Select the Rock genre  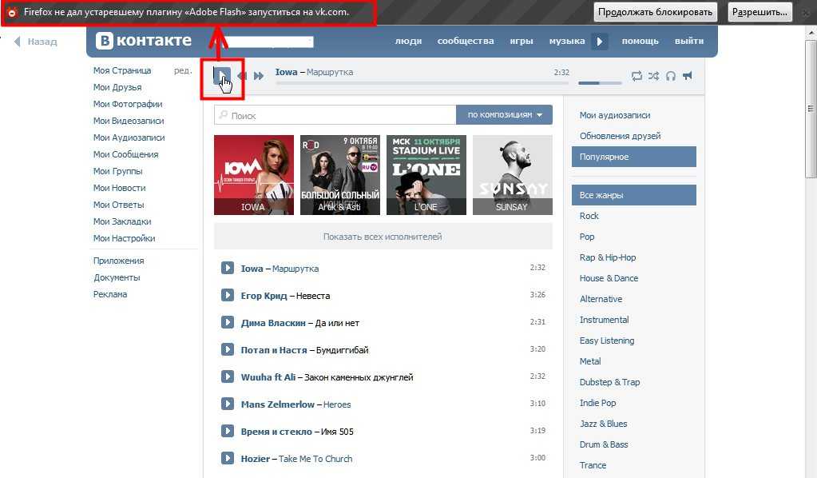pos(589,216)
